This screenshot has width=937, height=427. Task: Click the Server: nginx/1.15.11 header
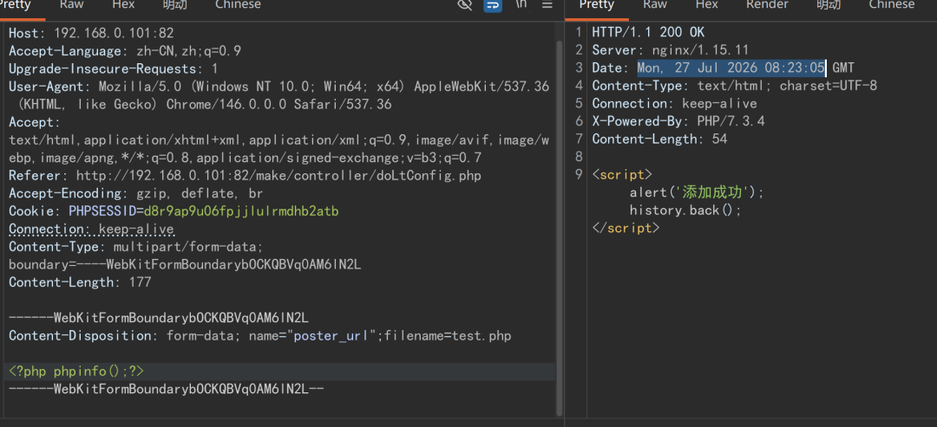point(671,51)
